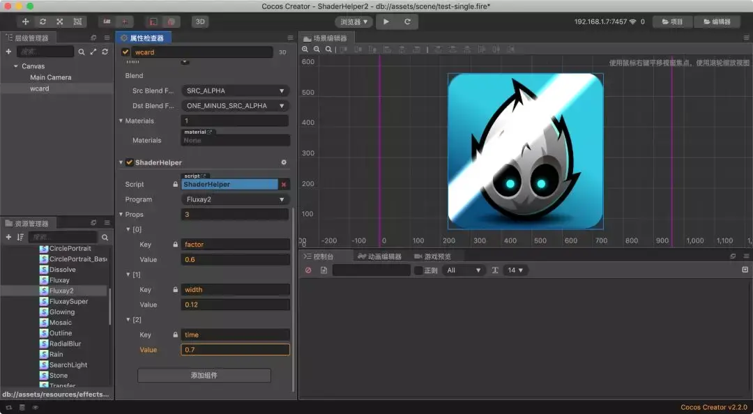Open the Program Fluxay2 dropdown
Viewport: 753px width, 414px height.
tap(235, 199)
